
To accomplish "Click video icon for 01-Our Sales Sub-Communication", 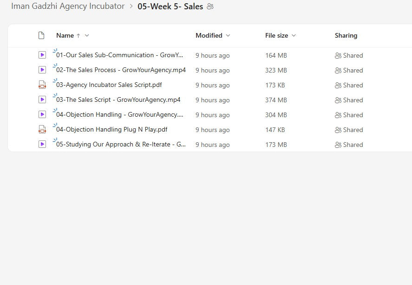I will (x=42, y=55).
